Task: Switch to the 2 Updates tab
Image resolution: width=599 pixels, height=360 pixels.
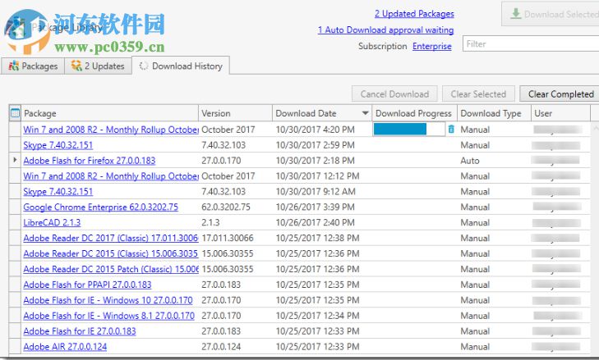Action: (x=98, y=66)
